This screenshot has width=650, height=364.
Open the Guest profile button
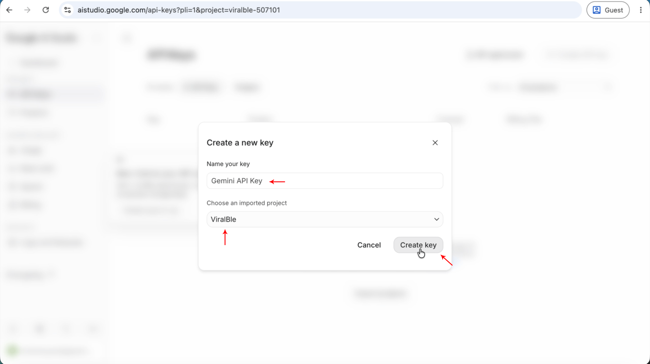point(608,10)
